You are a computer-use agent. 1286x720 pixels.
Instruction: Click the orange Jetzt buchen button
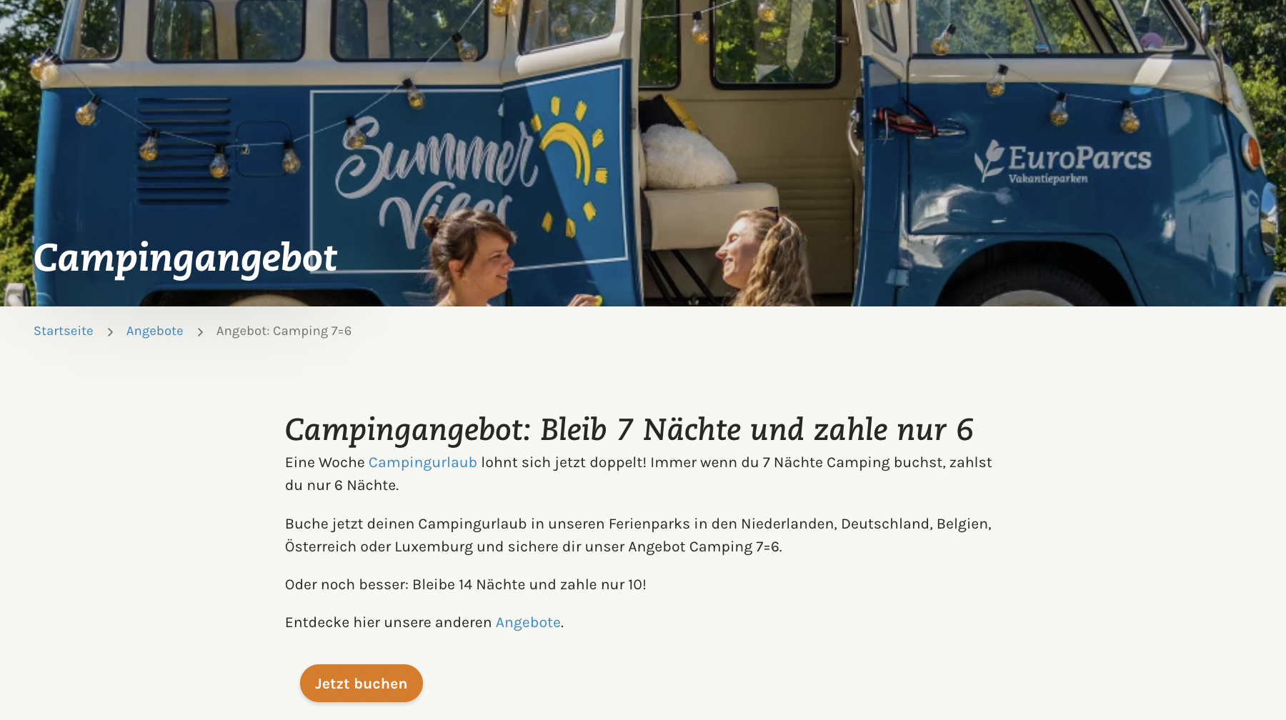click(362, 683)
